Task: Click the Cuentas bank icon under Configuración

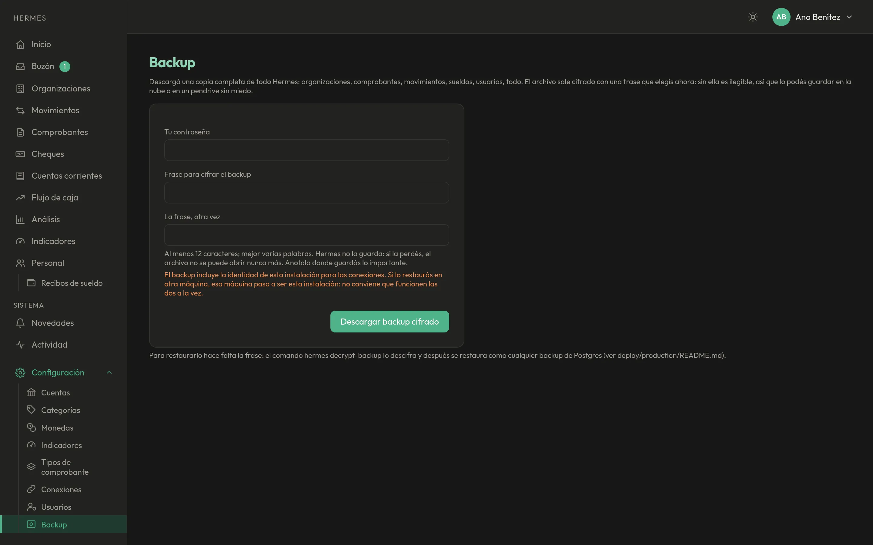Action: [32, 392]
